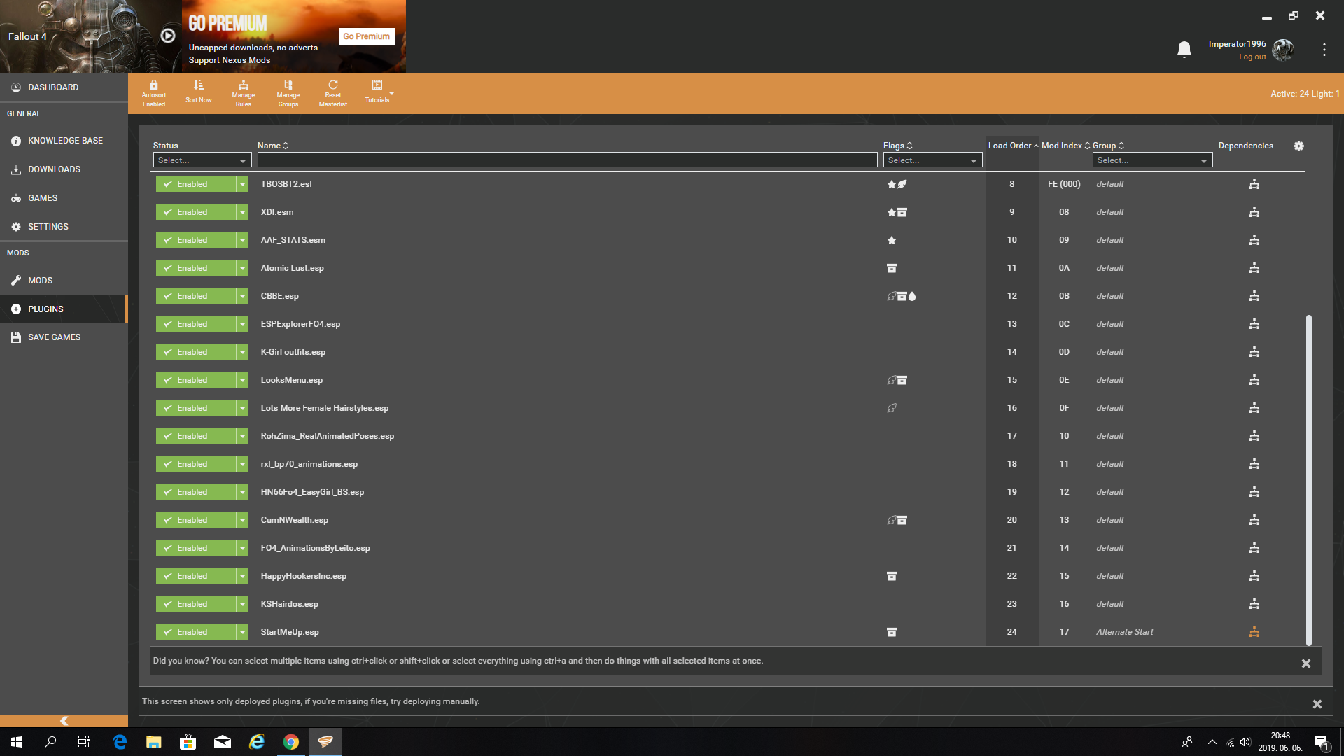Toggle Enabled status for XDI.esm
This screenshot has height=756, width=1344.
coord(196,212)
